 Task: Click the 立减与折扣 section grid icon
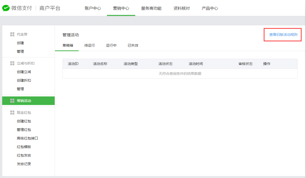pyautogui.click(x=12, y=63)
